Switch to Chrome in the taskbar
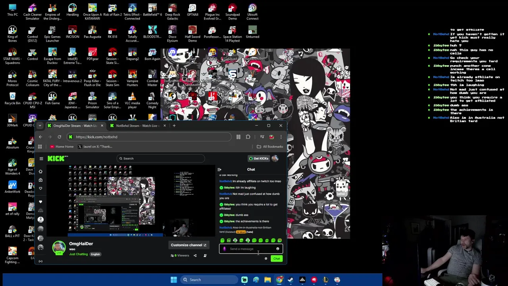Screen dimensions: 508x286 279,280
